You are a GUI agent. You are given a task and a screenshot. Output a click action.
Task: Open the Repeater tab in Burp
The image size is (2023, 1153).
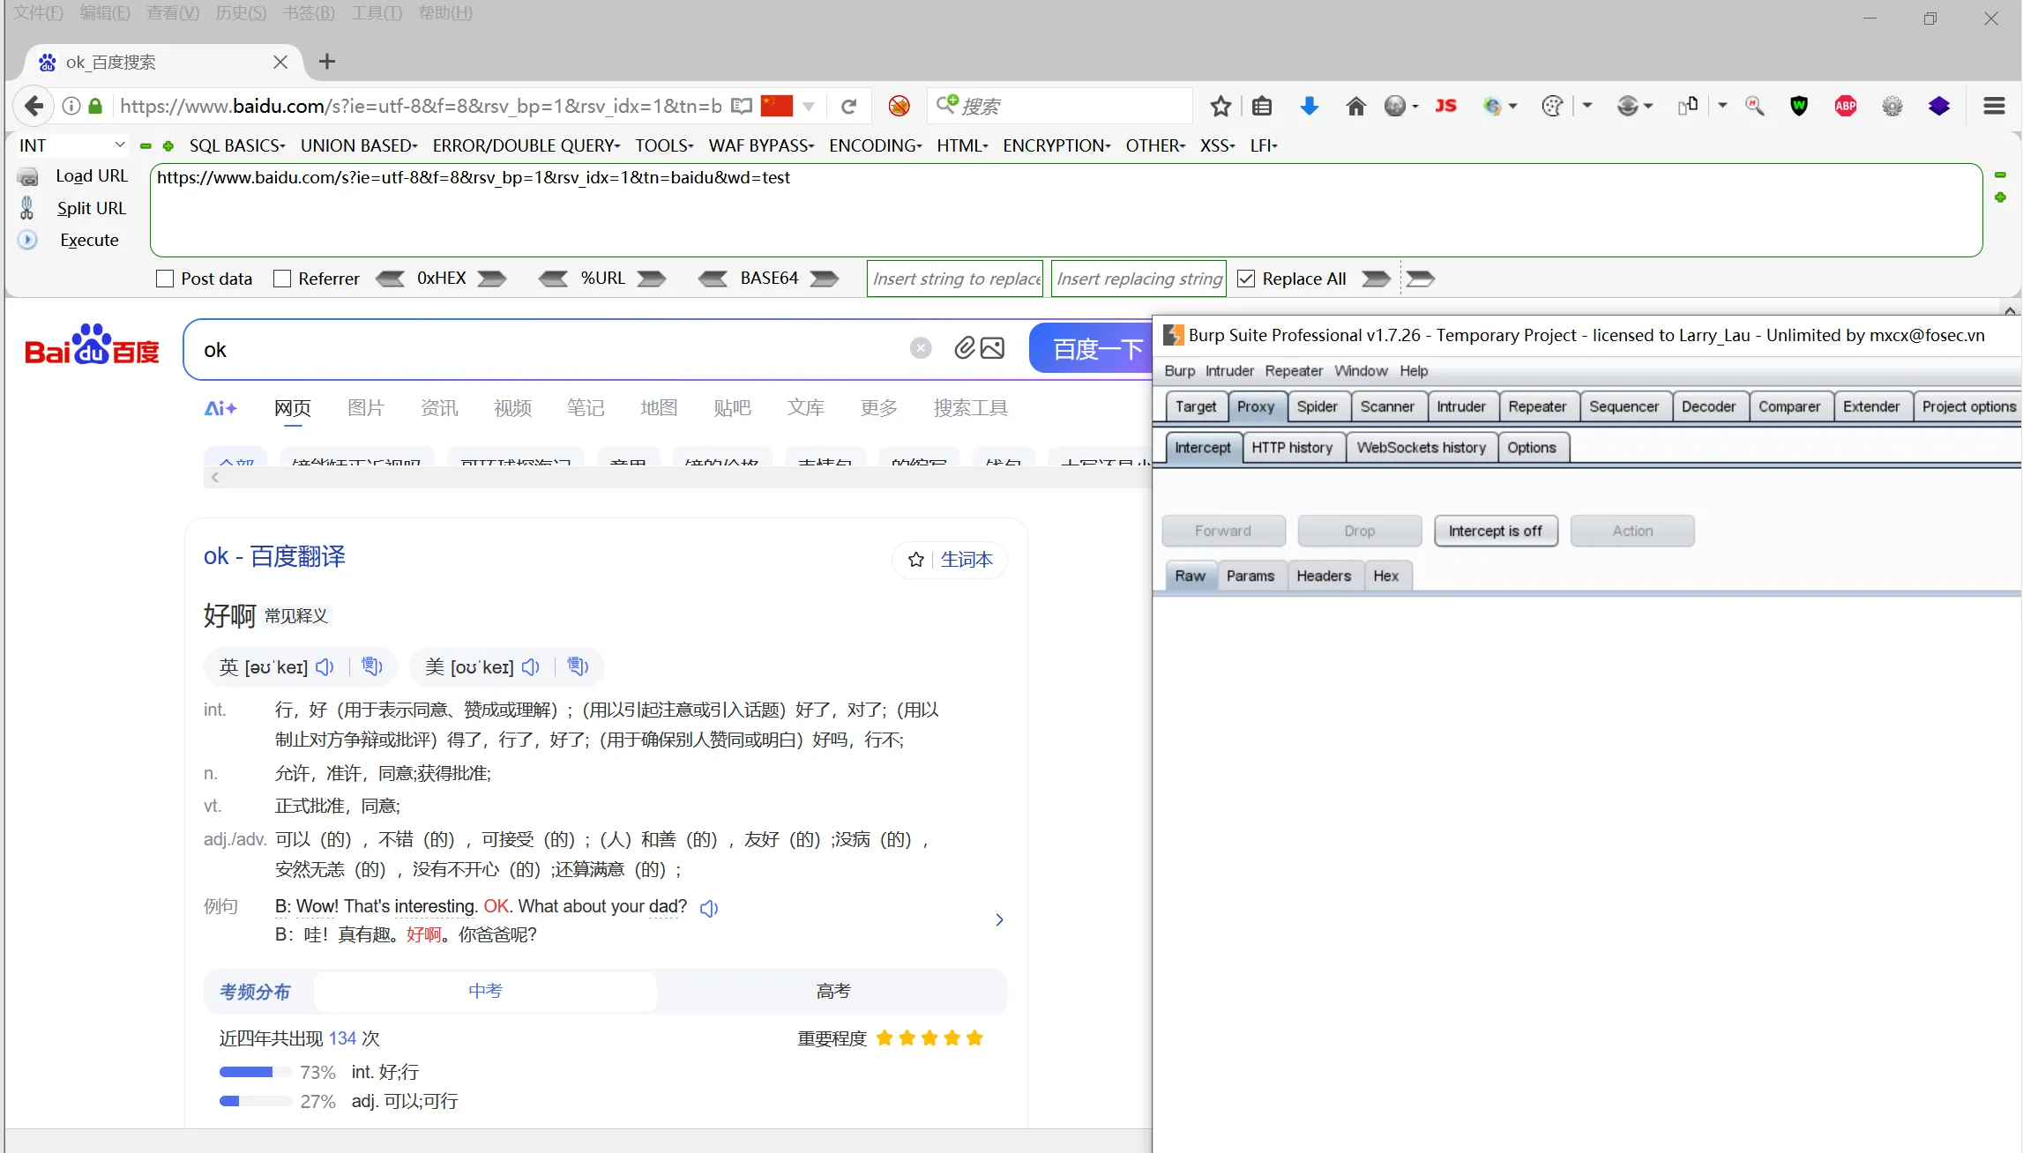coord(1536,406)
